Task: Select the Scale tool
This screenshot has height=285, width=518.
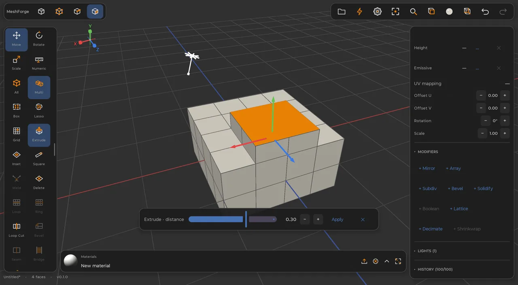Action: pyautogui.click(x=17, y=63)
